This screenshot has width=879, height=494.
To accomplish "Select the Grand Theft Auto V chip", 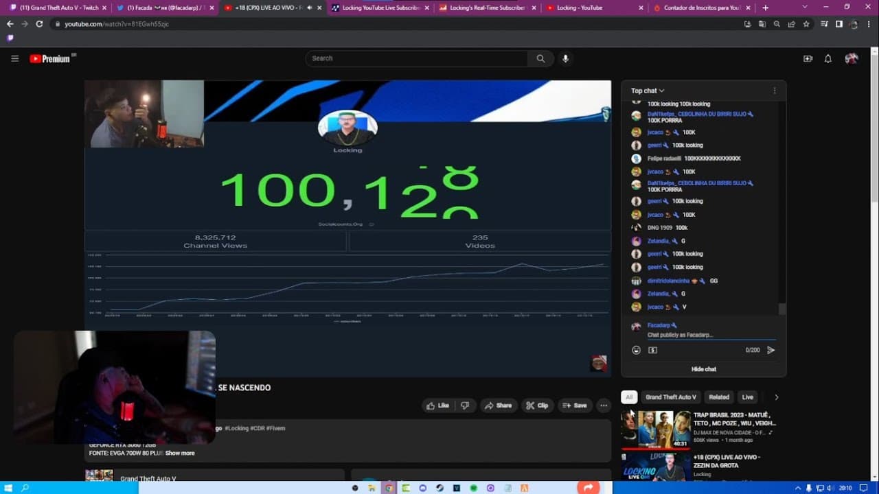I will pos(671,397).
